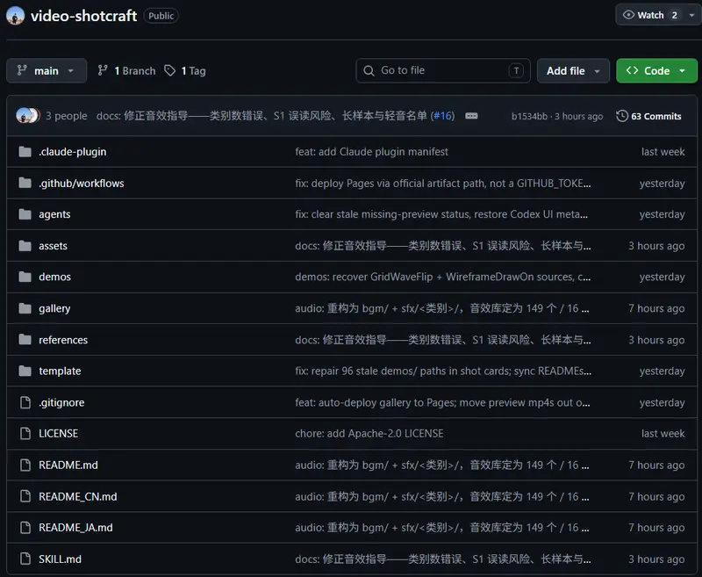702x577 pixels.
Task: Open the .github/workflows folder
Action: click(x=81, y=184)
